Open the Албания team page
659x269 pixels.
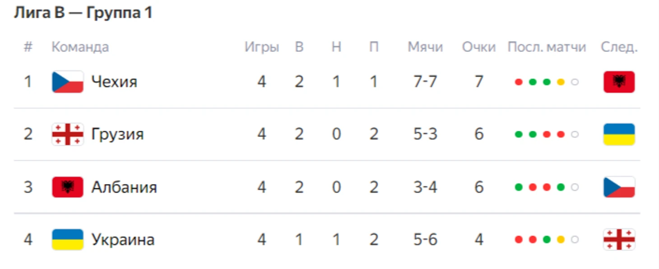124,187
